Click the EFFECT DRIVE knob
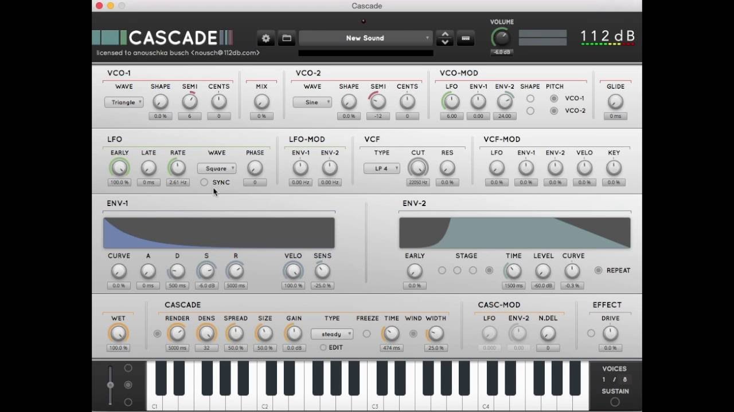734x412 pixels. tap(611, 334)
